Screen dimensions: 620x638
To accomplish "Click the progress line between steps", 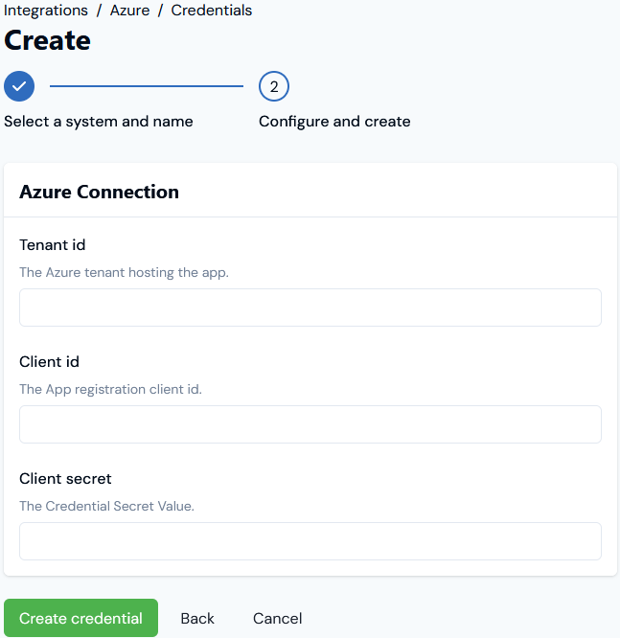I will [x=147, y=86].
